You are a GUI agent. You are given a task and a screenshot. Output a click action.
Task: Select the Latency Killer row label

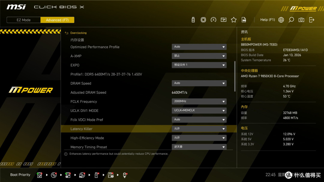click(x=81, y=129)
